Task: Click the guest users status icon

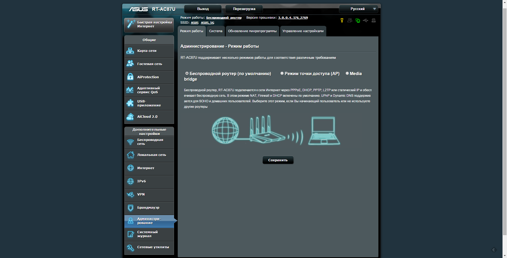Action: click(350, 20)
